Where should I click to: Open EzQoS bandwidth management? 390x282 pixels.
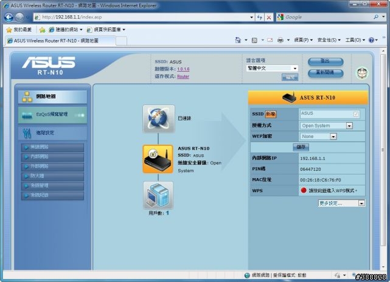(52, 115)
